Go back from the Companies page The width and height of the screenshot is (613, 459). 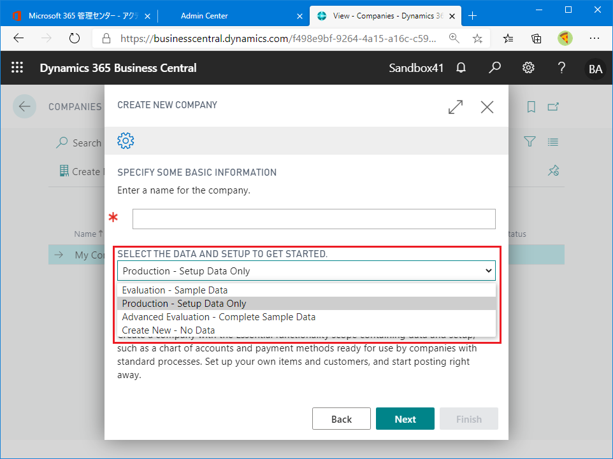(x=25, y=106)
